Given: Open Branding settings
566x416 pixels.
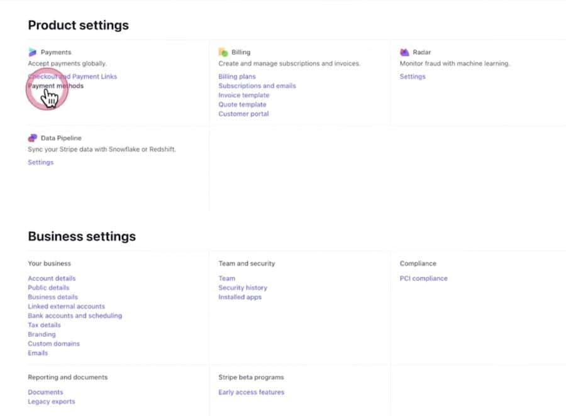Looking at the screenshot, I should click(42, 334).
